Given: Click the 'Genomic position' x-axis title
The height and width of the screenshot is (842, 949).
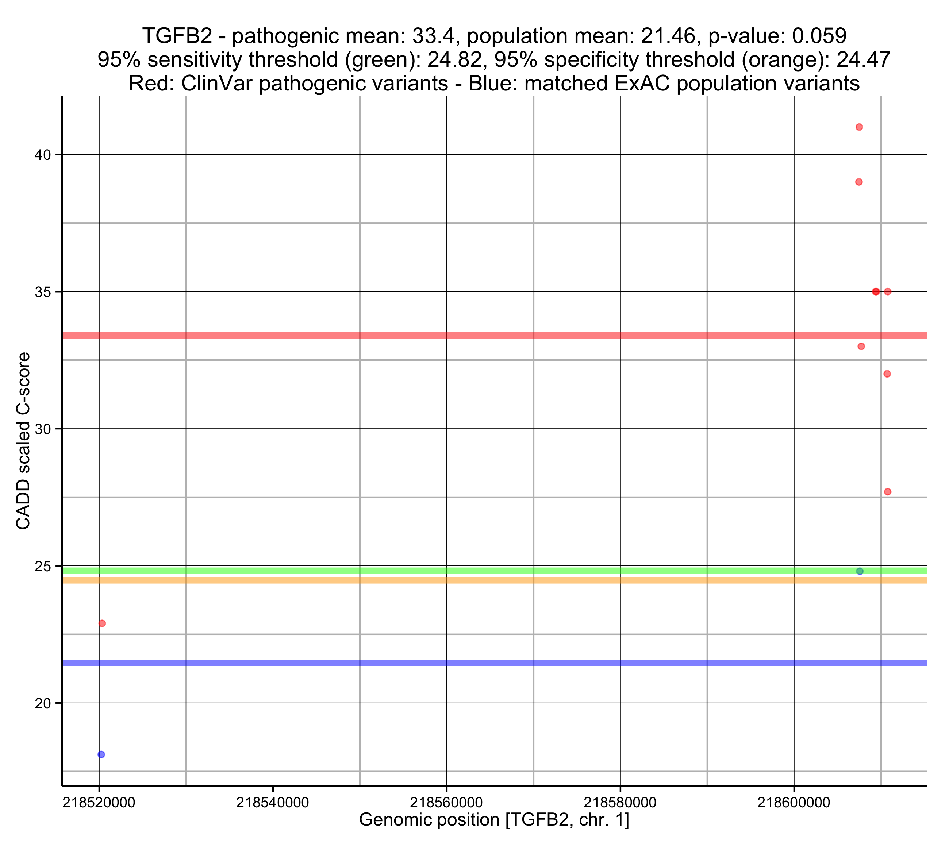Looking at the screenshot, I should [494, 820].
